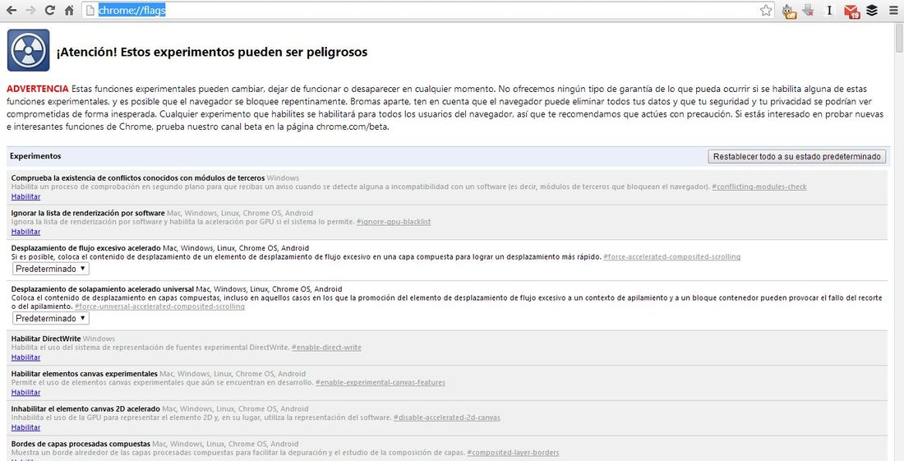Open the Buffer stacked layers extension

[x=872, y=11]
